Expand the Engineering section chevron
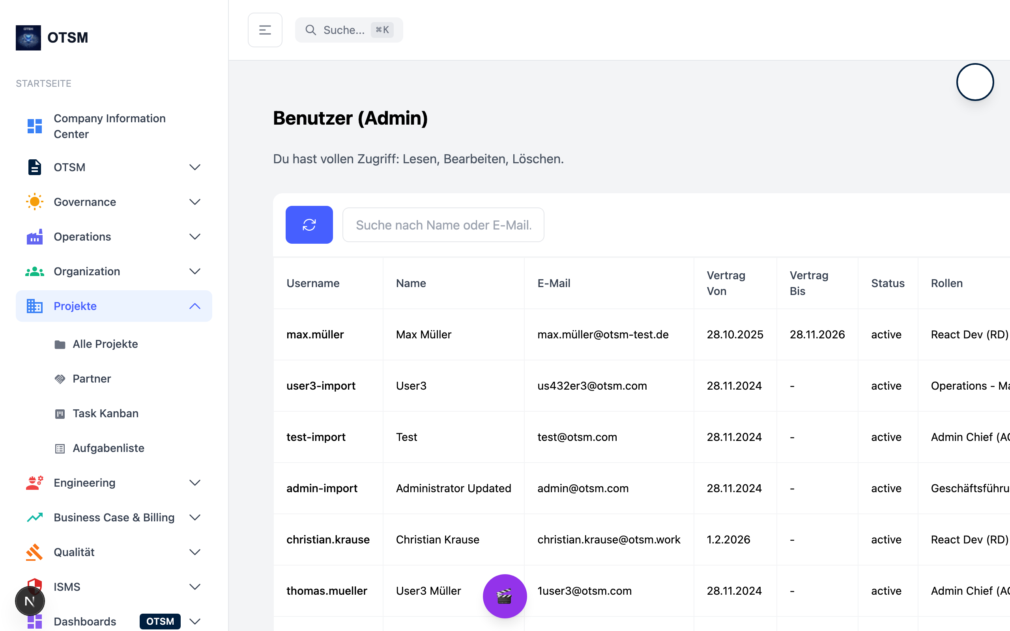This screenshot has width=1010, height=631. coord(195,483)
